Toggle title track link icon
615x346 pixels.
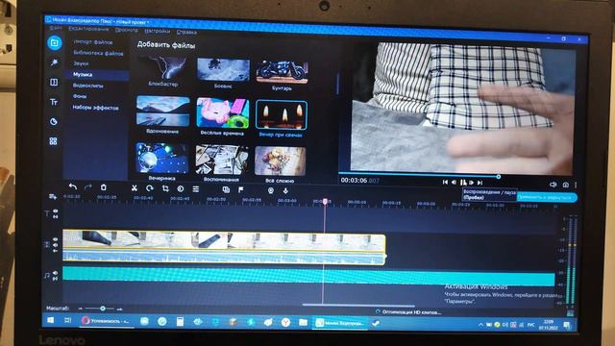[x=56, y=216]
